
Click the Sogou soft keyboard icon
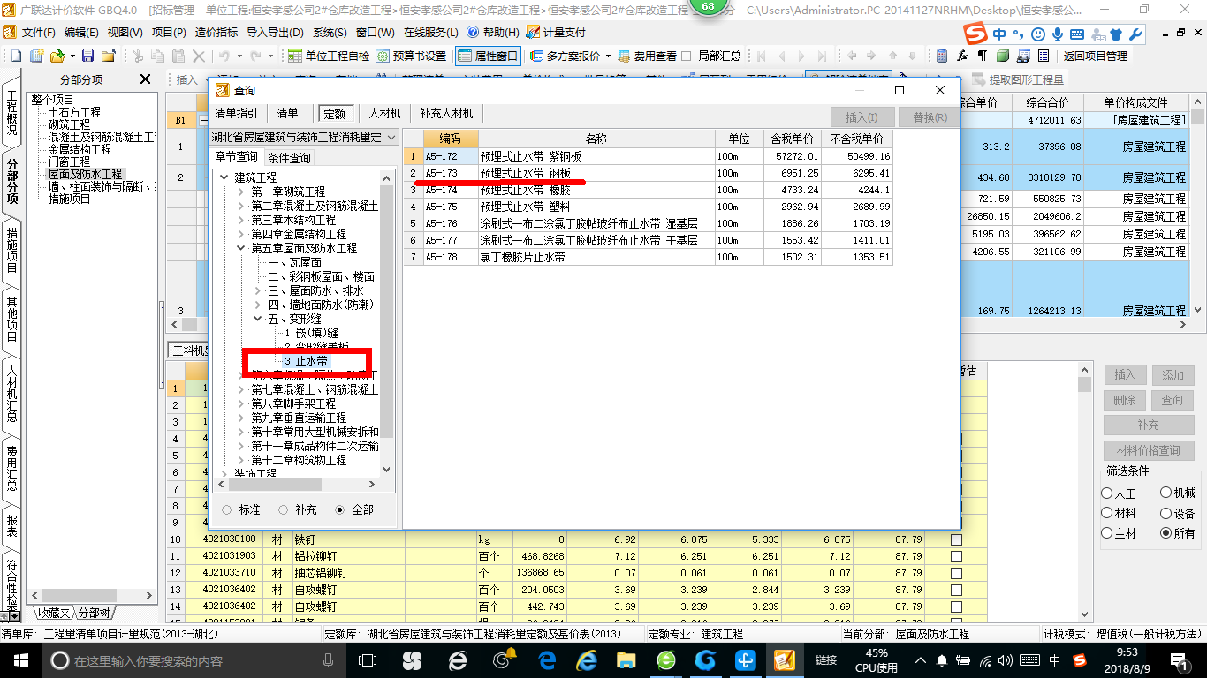click(x=1075, y=34)
